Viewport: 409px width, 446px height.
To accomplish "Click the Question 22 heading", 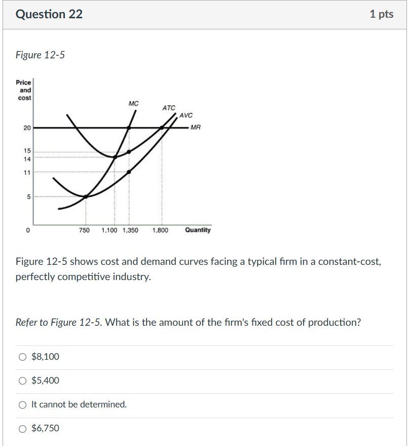I will pyautogui.click(x=49, y=14).
